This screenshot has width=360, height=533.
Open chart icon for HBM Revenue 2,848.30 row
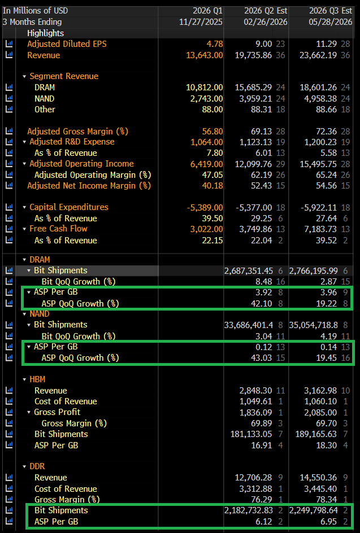coord(9,391)
